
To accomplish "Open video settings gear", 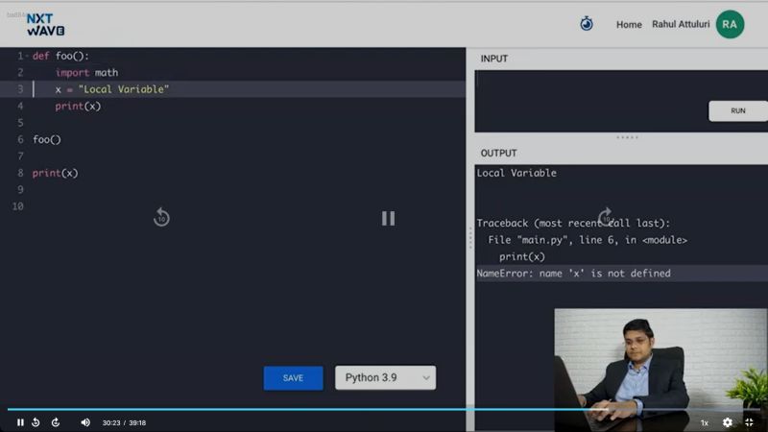I will 728,422.
